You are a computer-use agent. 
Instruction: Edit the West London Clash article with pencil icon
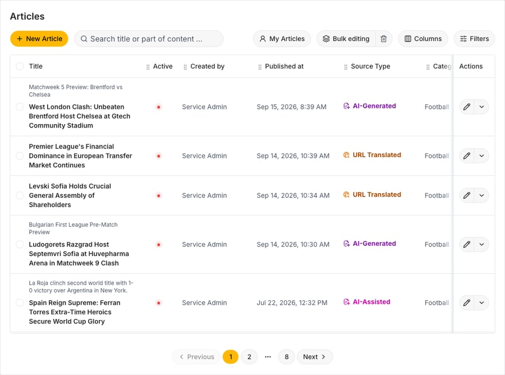[467, 107]
